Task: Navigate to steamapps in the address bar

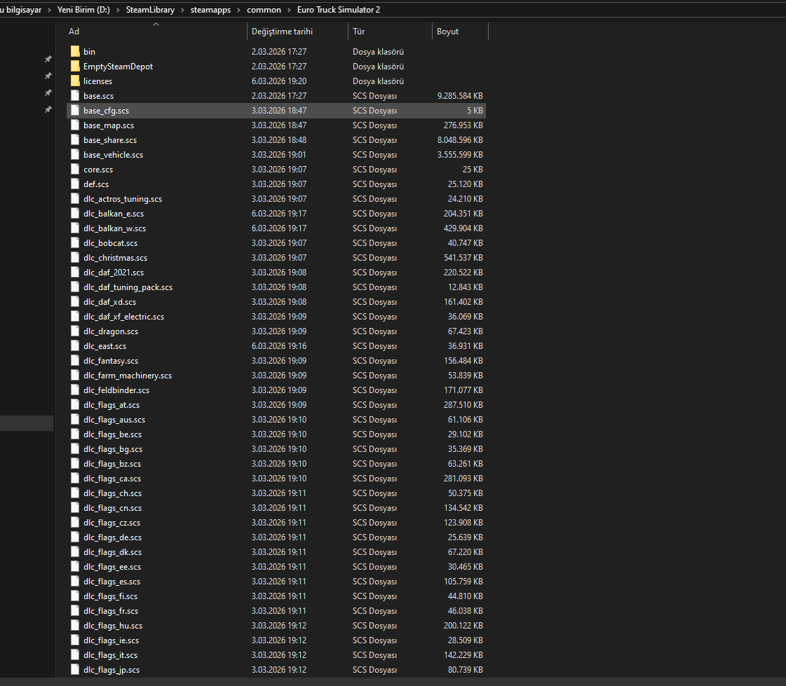Action: [x=210, y=10]
